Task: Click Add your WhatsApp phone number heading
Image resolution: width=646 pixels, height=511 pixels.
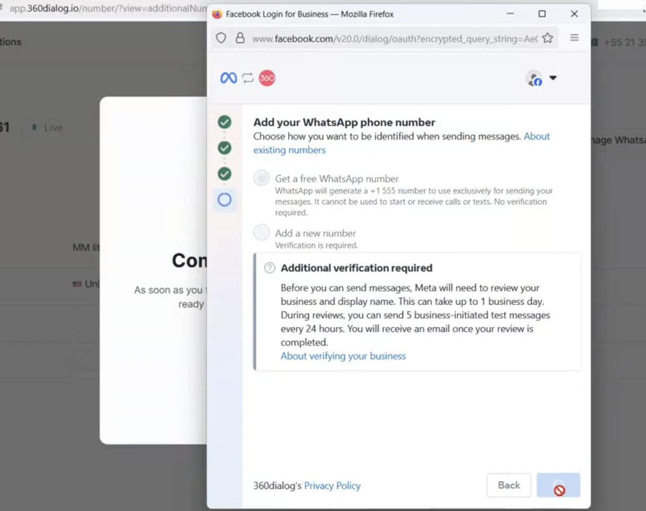Action: (x=344, y=123)
